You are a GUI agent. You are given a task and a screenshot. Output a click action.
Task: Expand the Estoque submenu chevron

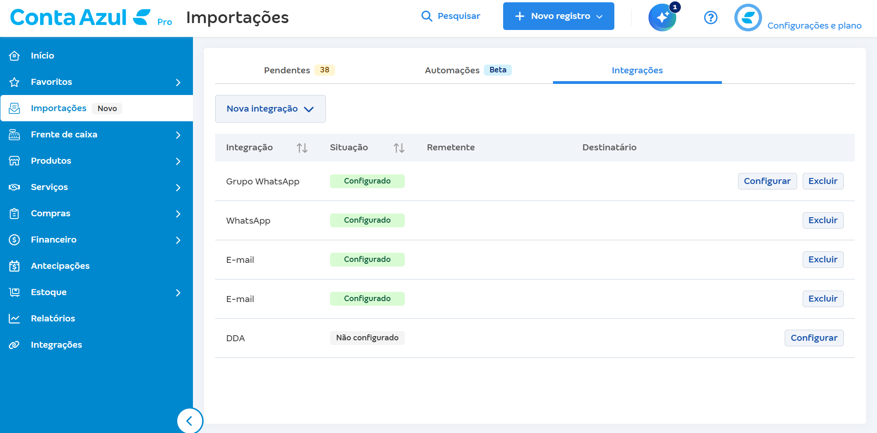point(178,293)
